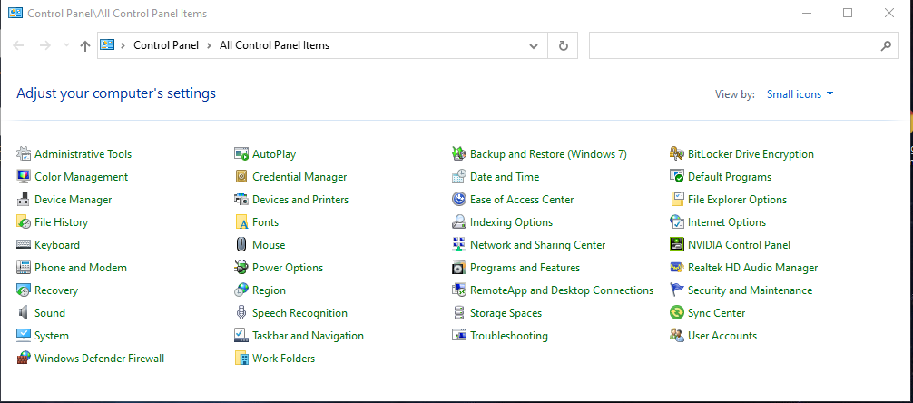Viewport: 913px width, 403px height.
Task: Open the Programs and Features link
Action: tap(525, 268)
